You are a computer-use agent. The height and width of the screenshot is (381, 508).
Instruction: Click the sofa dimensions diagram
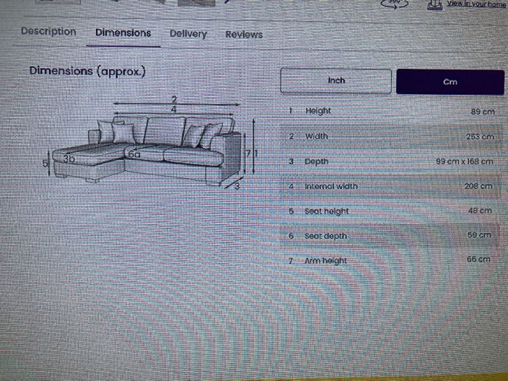[x=152, y=146]
